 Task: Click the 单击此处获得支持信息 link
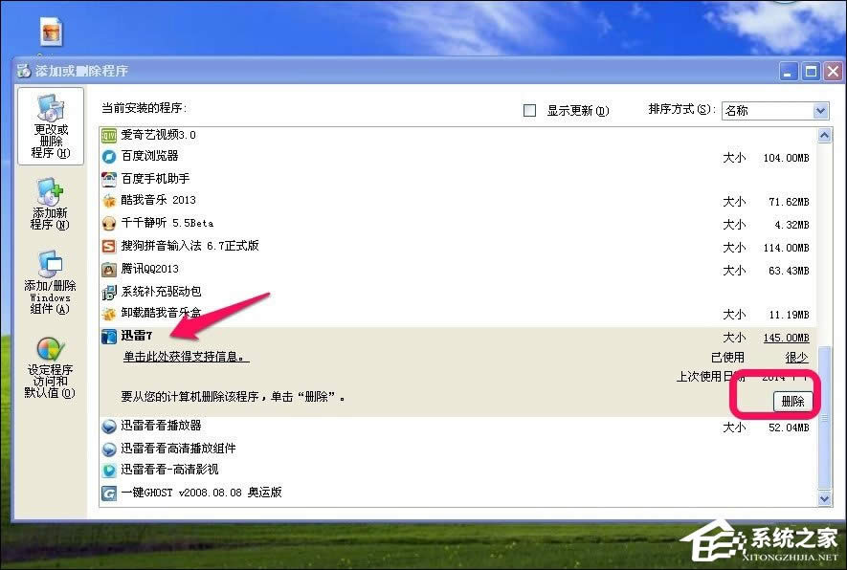[x=186, y=357]
